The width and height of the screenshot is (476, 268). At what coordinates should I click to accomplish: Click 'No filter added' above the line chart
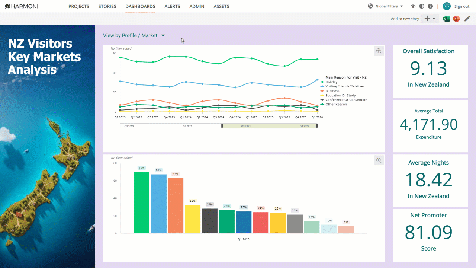pyautogui.click(x=121, y=48)
